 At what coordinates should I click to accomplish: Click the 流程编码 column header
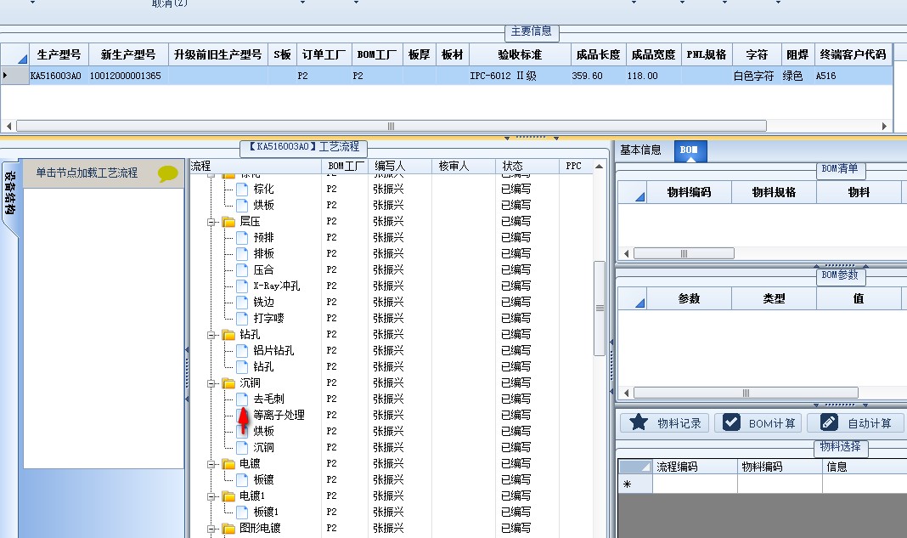coord(695,467)
